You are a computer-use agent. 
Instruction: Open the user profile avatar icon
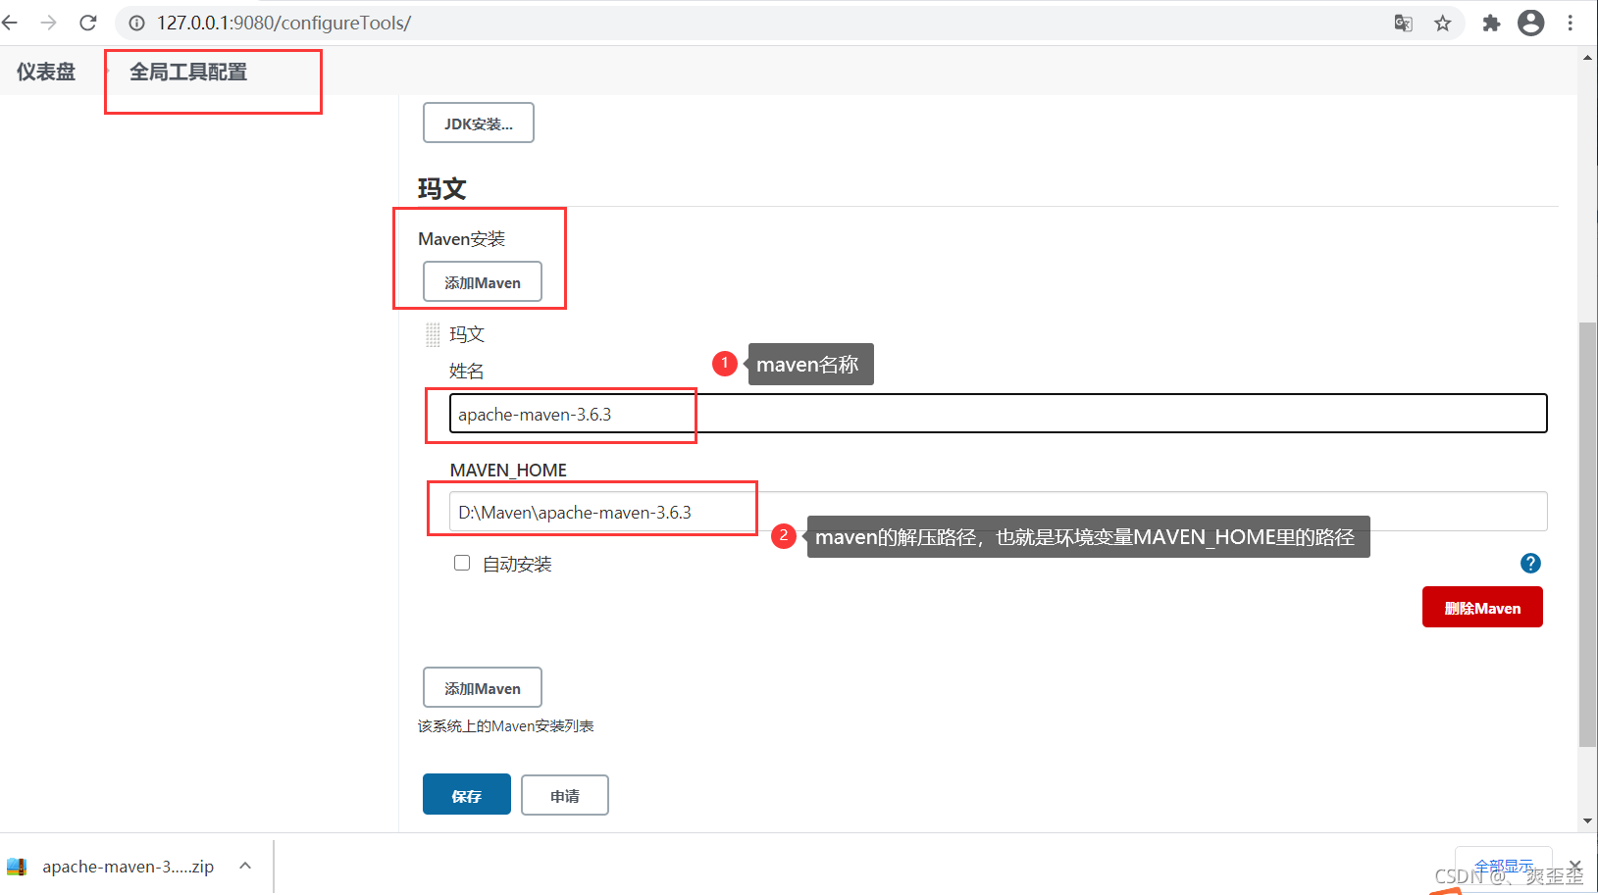(1530, 23)
